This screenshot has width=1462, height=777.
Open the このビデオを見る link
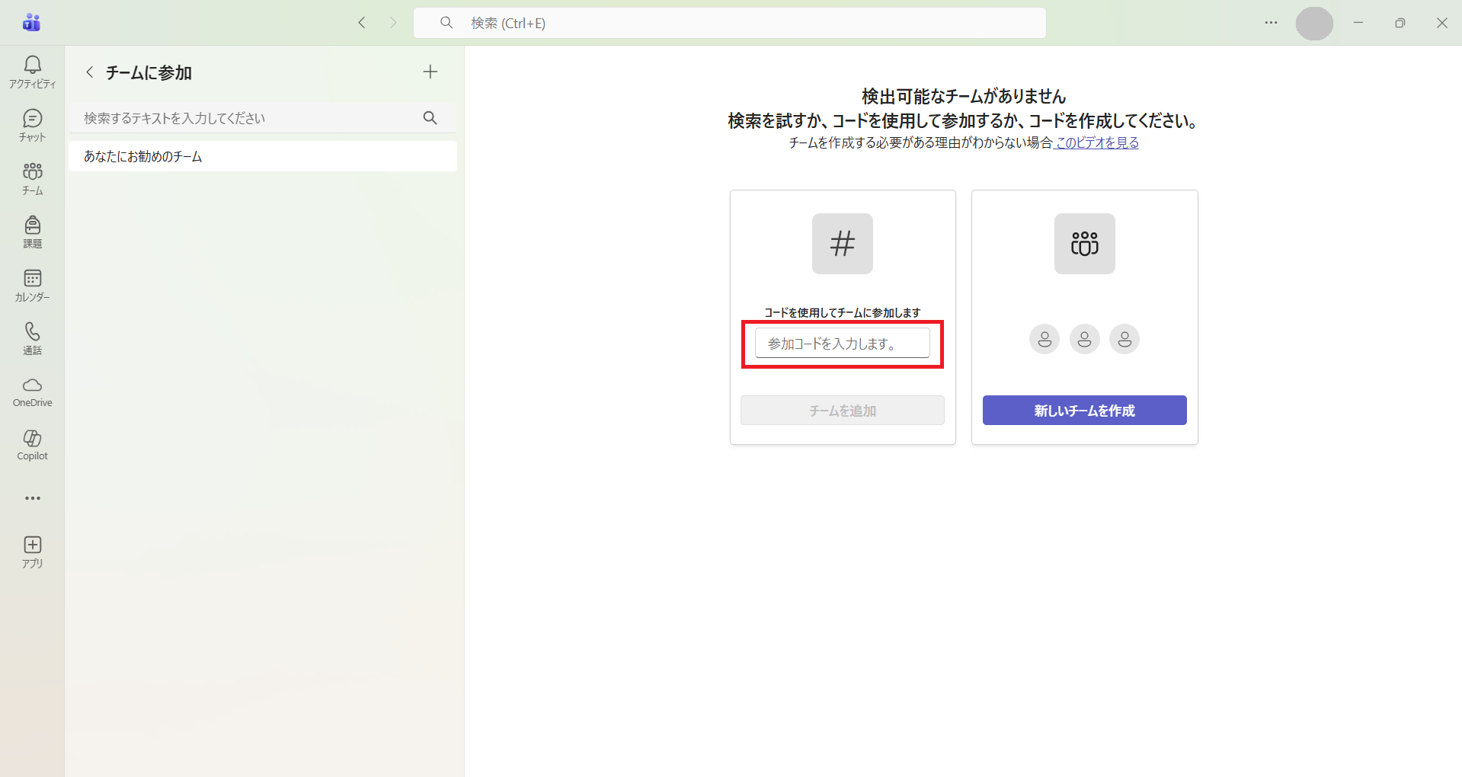(x=1096, y=142)
